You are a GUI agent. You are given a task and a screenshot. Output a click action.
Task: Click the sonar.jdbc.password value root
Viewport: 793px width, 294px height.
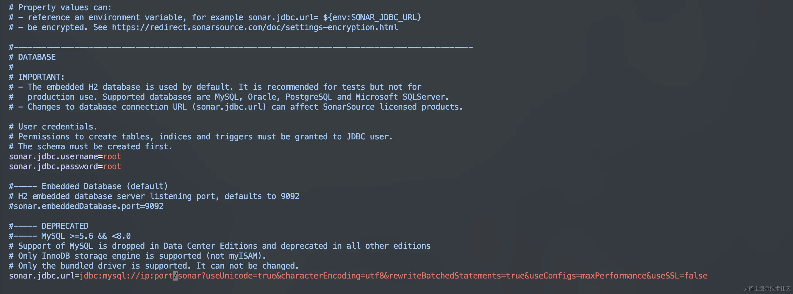112,166
